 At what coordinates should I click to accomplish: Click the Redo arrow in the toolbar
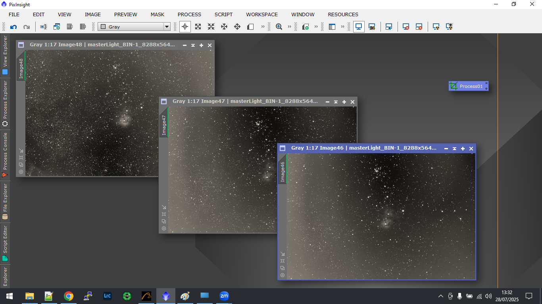27,27
